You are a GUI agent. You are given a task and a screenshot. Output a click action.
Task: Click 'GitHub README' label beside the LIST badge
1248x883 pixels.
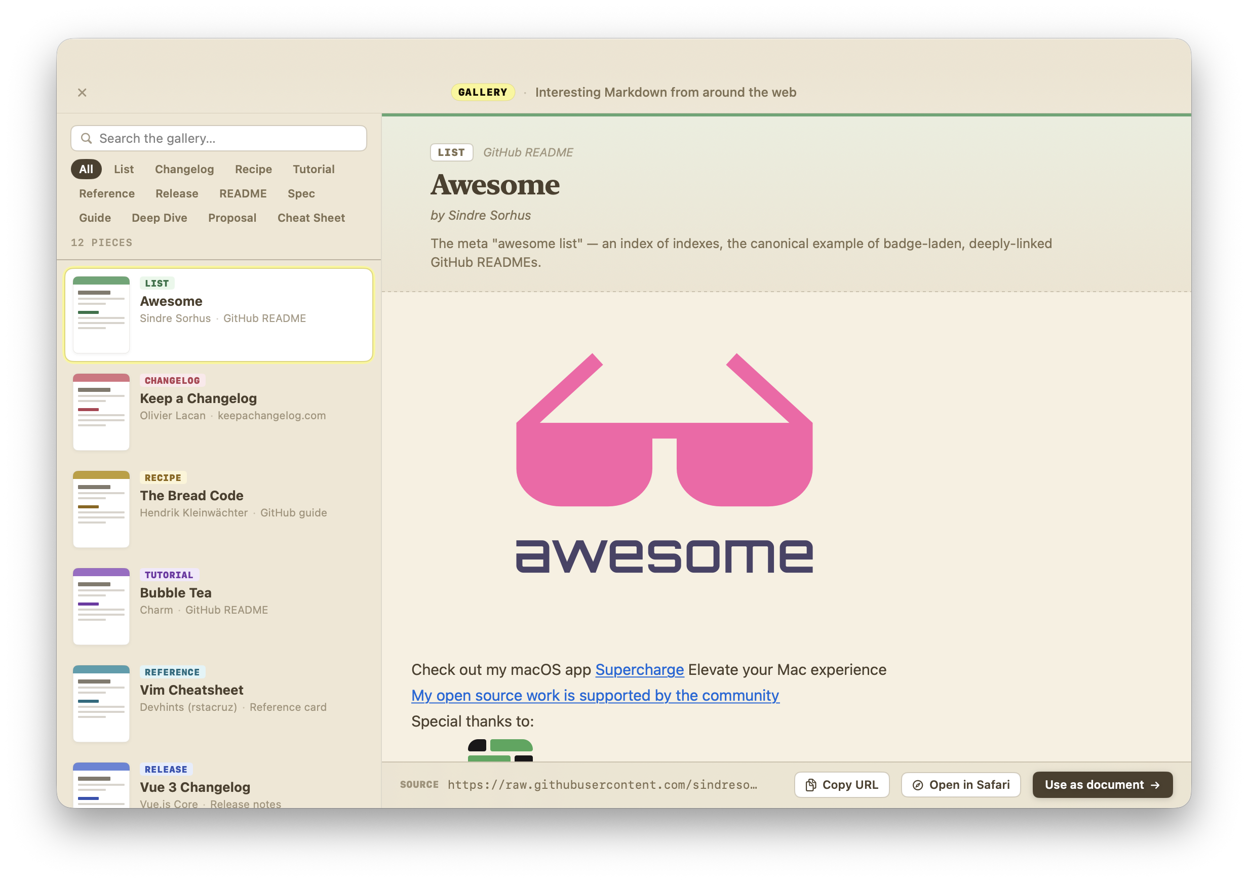point(528,152)
